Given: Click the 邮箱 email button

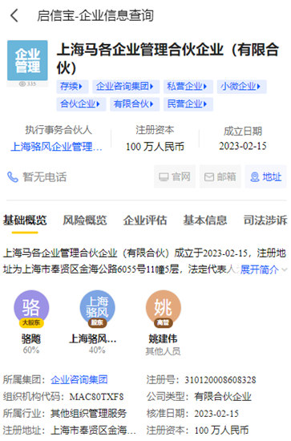Looking at the screenshot, I should coord(220,177).
